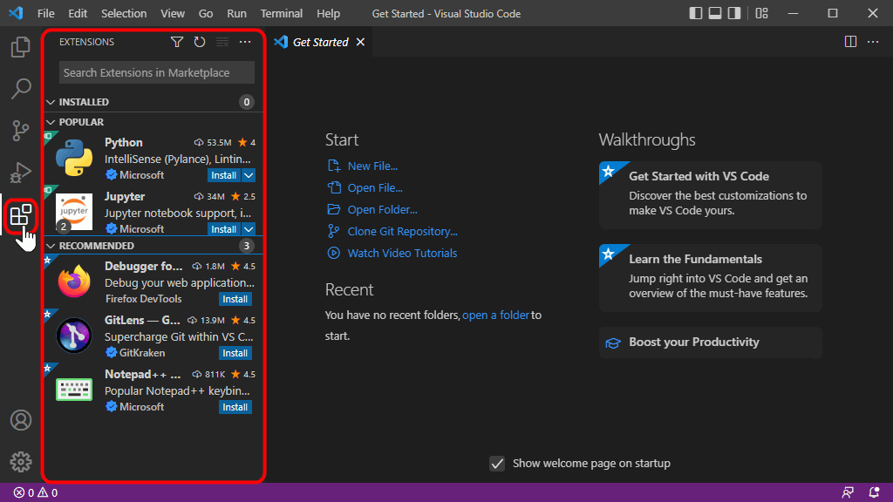Click the New File link

point(372,166)
